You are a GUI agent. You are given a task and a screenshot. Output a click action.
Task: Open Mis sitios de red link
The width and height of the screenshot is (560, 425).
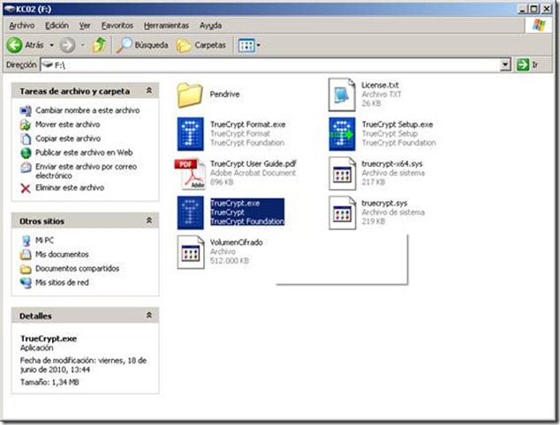point(62,282)
